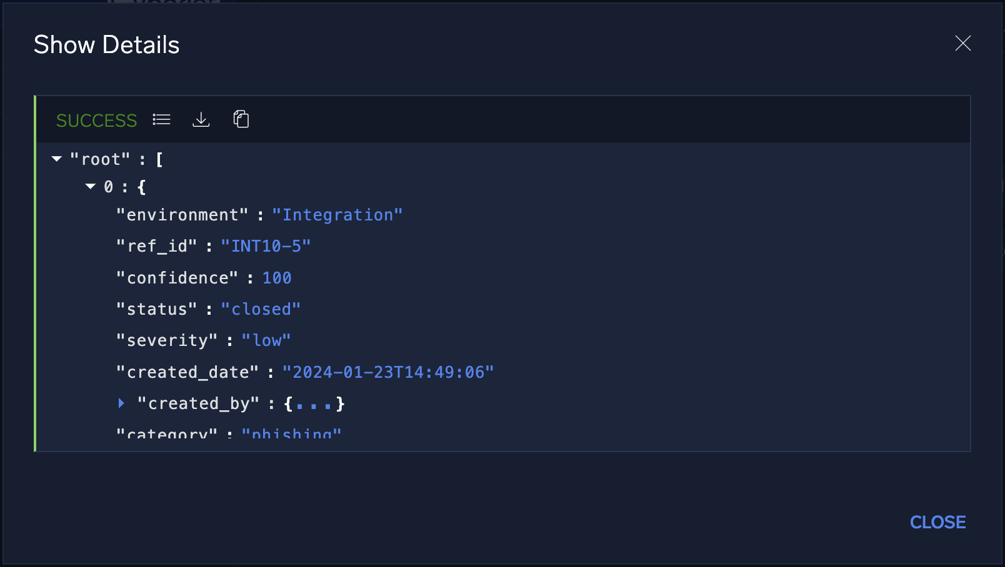Switch to list view of the result
The height and width of the screenshot is (567, 1005).
(x=161, y=119)
